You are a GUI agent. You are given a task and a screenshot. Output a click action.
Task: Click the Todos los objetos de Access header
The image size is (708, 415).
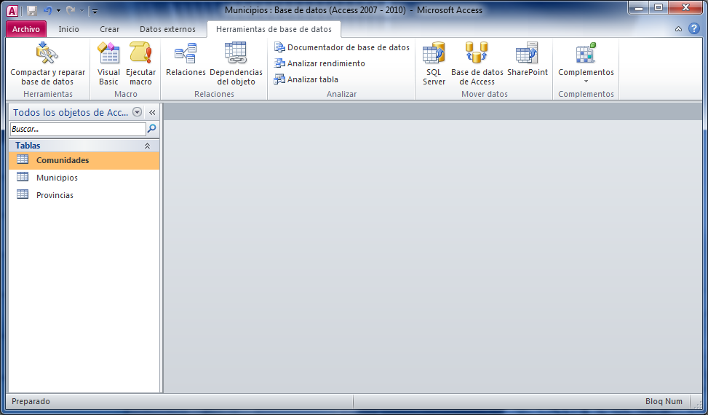click(x=71, y=112)
